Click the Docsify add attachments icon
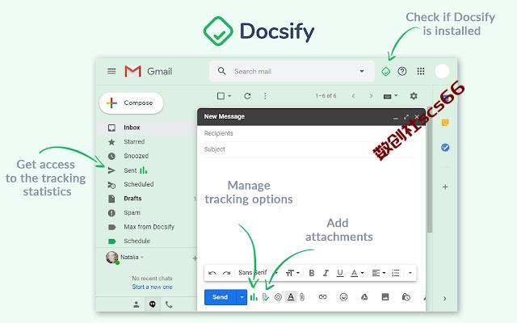This screenshot has height=323, width=517. [266, 297]
